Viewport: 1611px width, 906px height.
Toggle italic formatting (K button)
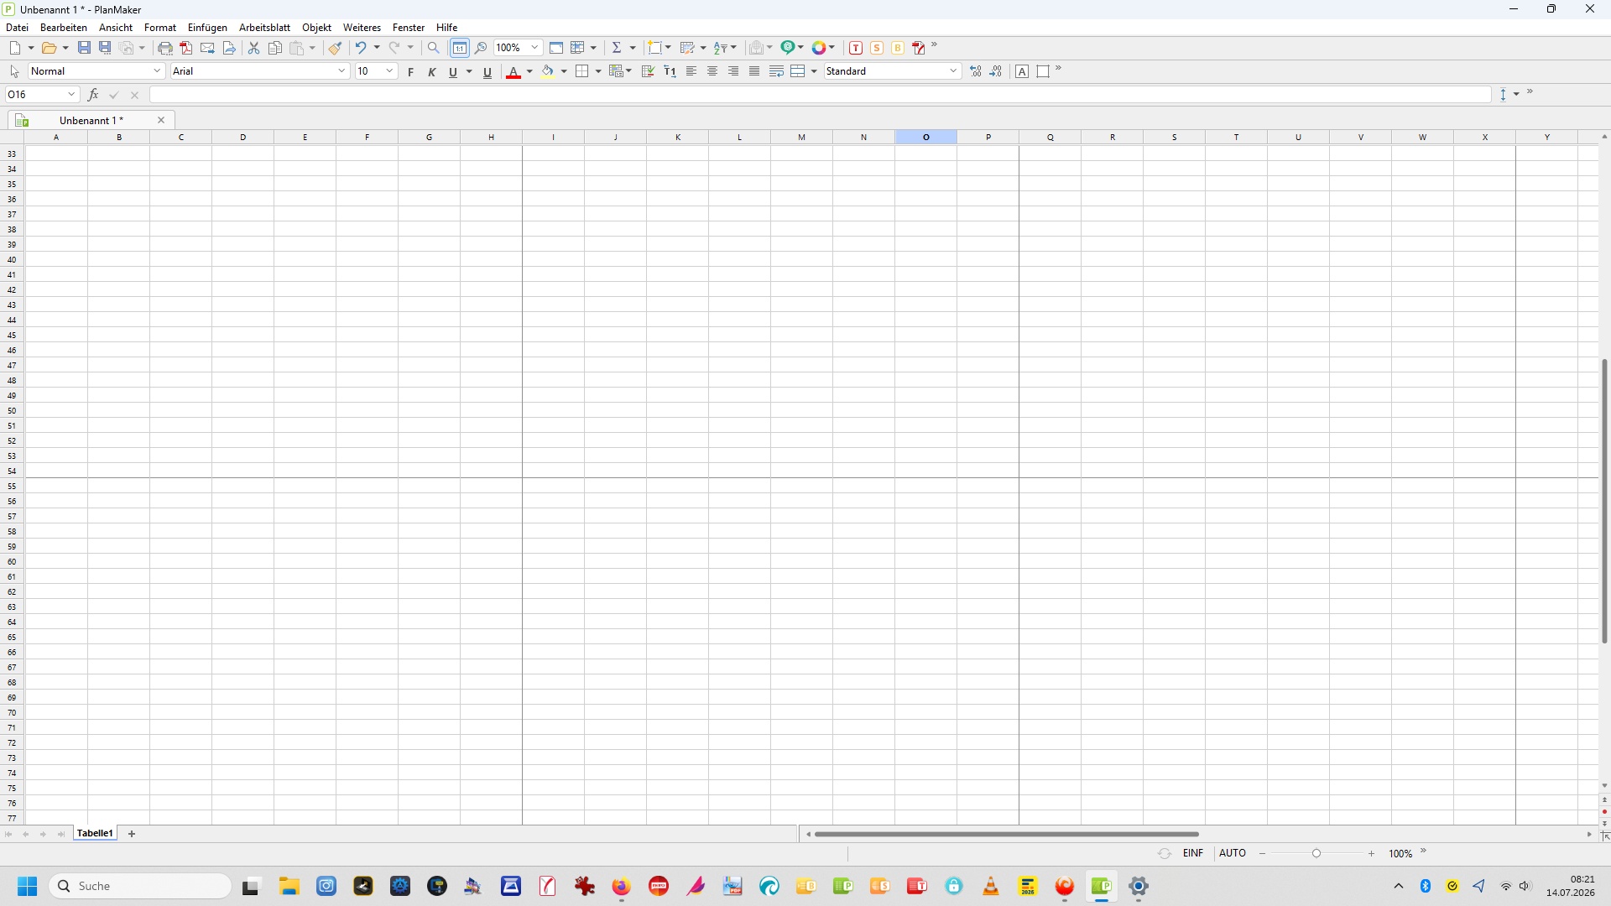(x=432, y=71)
